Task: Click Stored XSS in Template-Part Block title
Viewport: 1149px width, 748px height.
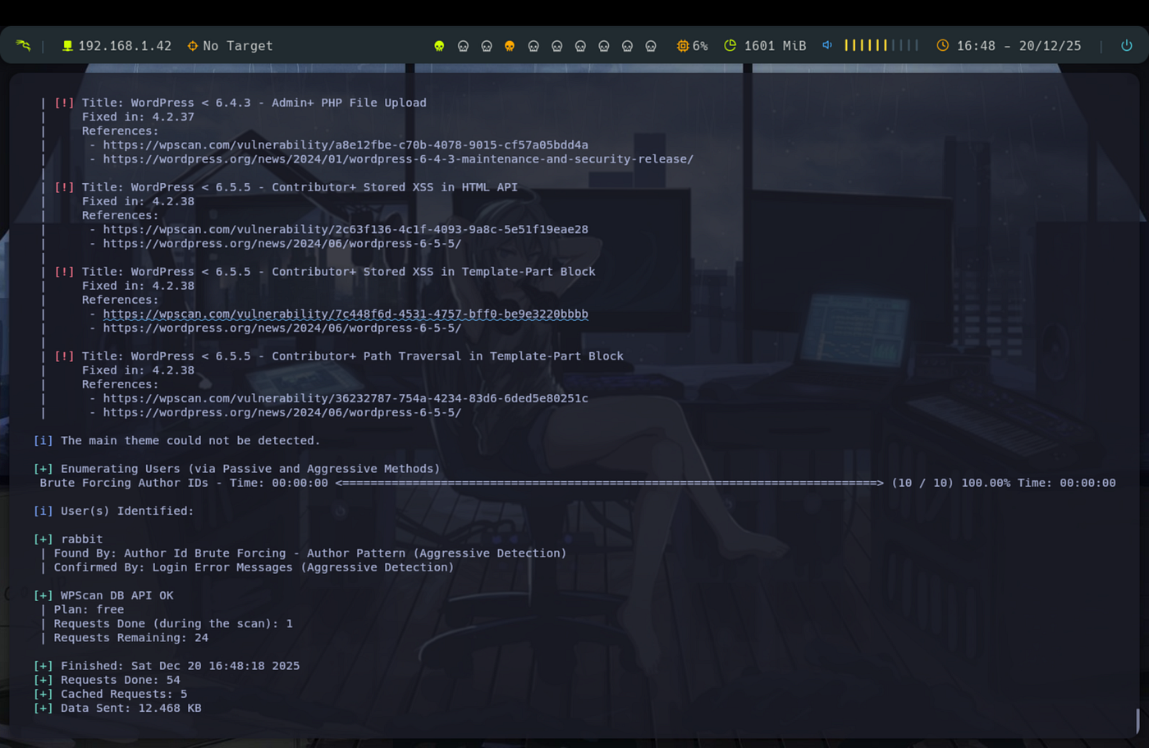Action: tap(338, 273)
